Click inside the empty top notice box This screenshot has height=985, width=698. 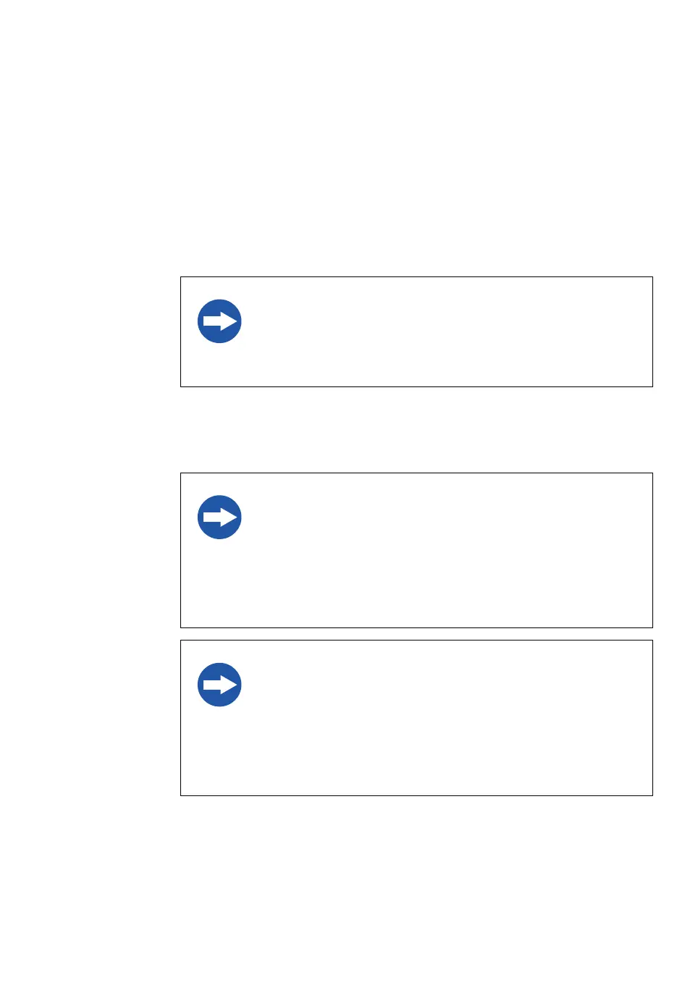coord(416,331)
